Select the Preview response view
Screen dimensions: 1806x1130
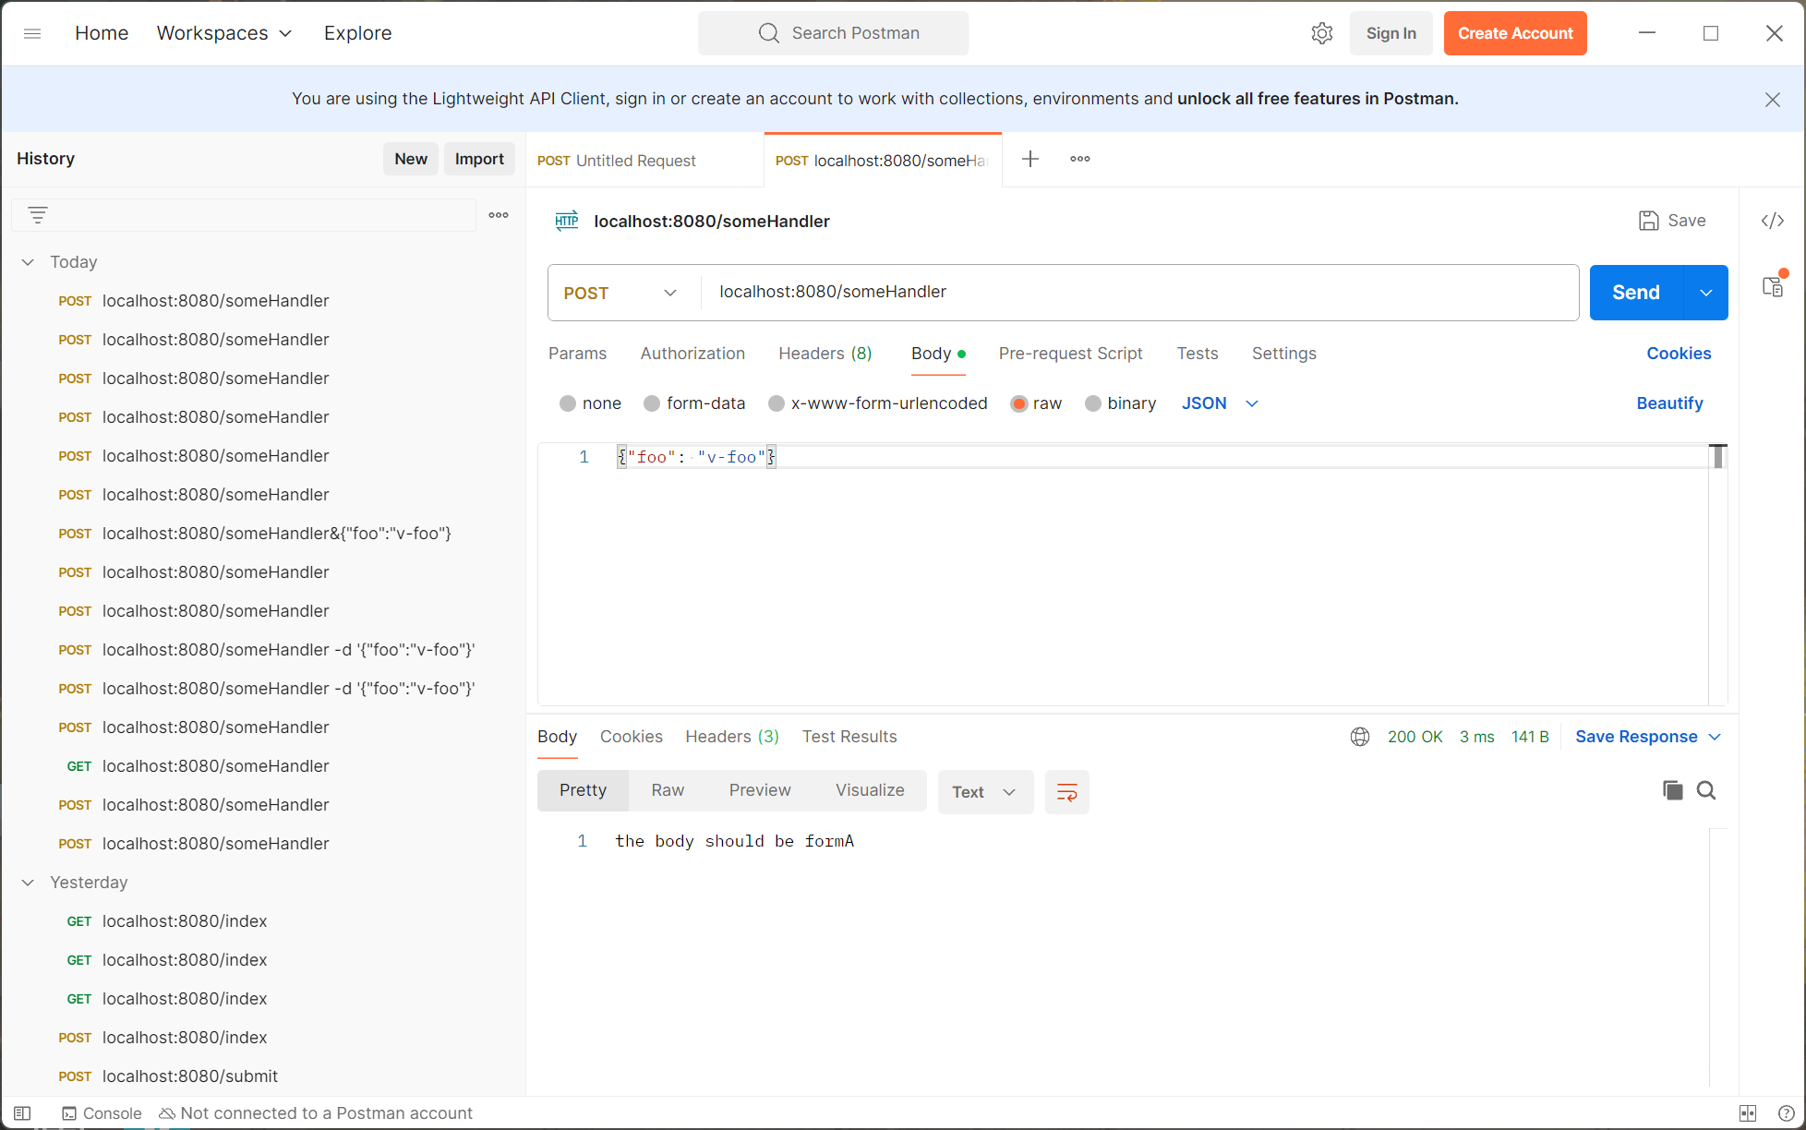coord(760,790)
